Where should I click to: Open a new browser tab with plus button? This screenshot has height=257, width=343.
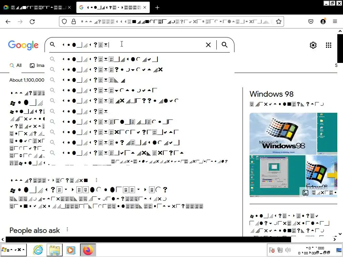click(x=157, y=8)
